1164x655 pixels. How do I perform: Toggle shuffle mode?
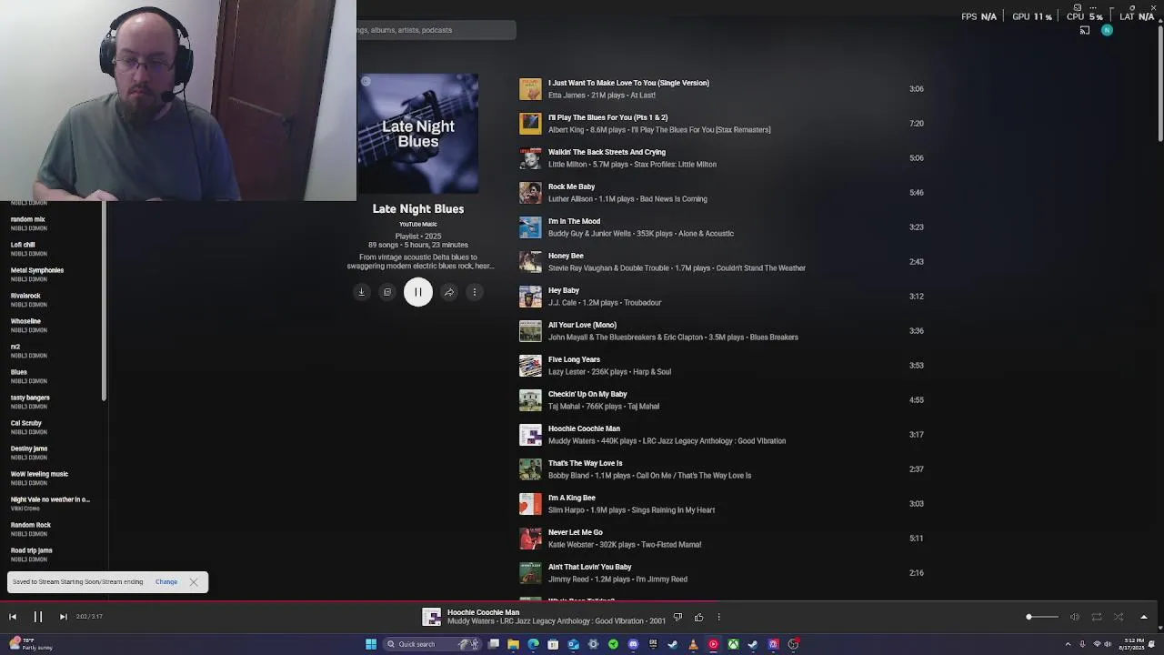(1119, 617)
